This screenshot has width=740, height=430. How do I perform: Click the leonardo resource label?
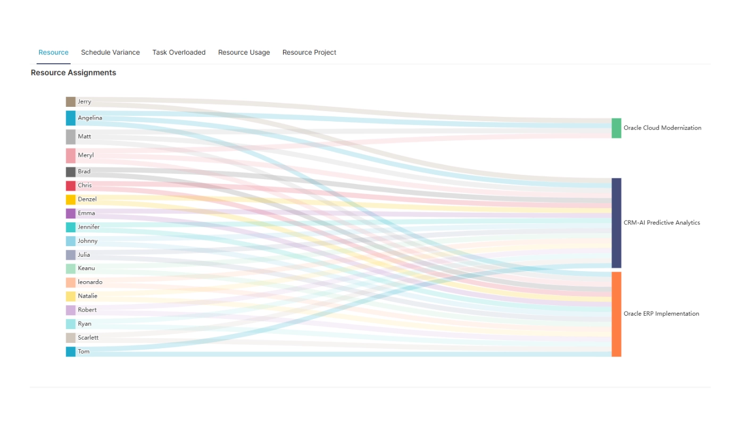pos(90,282)
